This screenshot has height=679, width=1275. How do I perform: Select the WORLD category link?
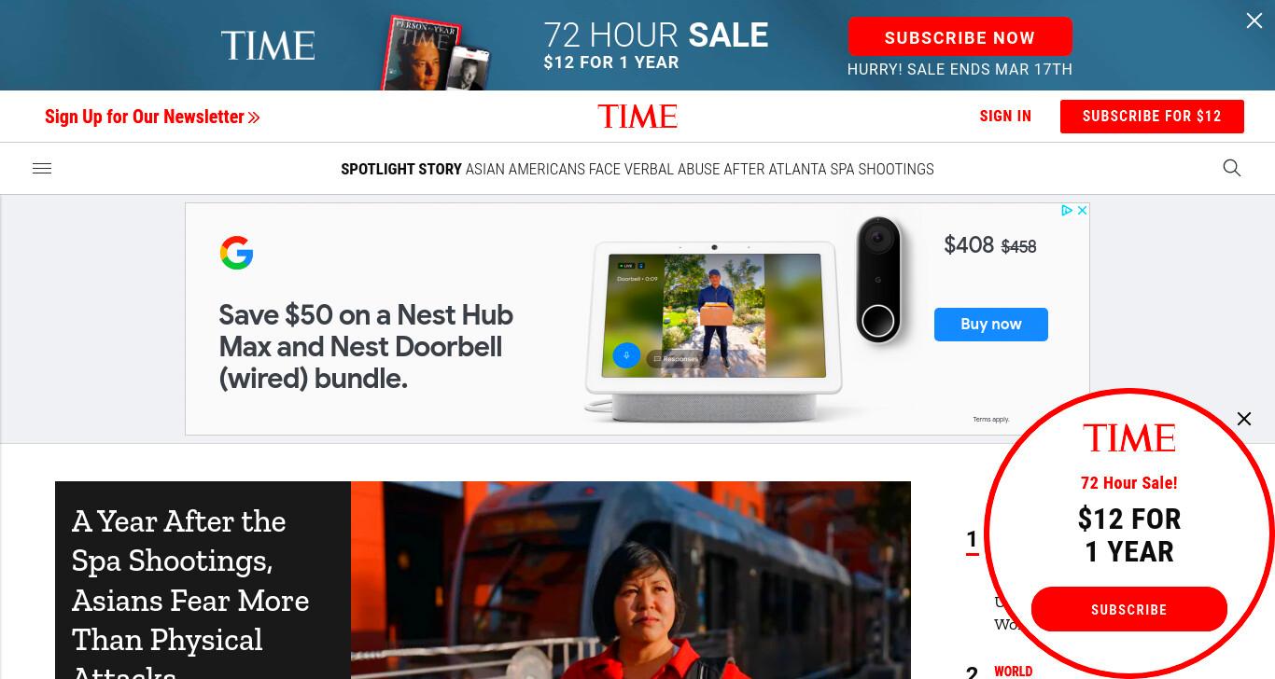coord(1013,672)
